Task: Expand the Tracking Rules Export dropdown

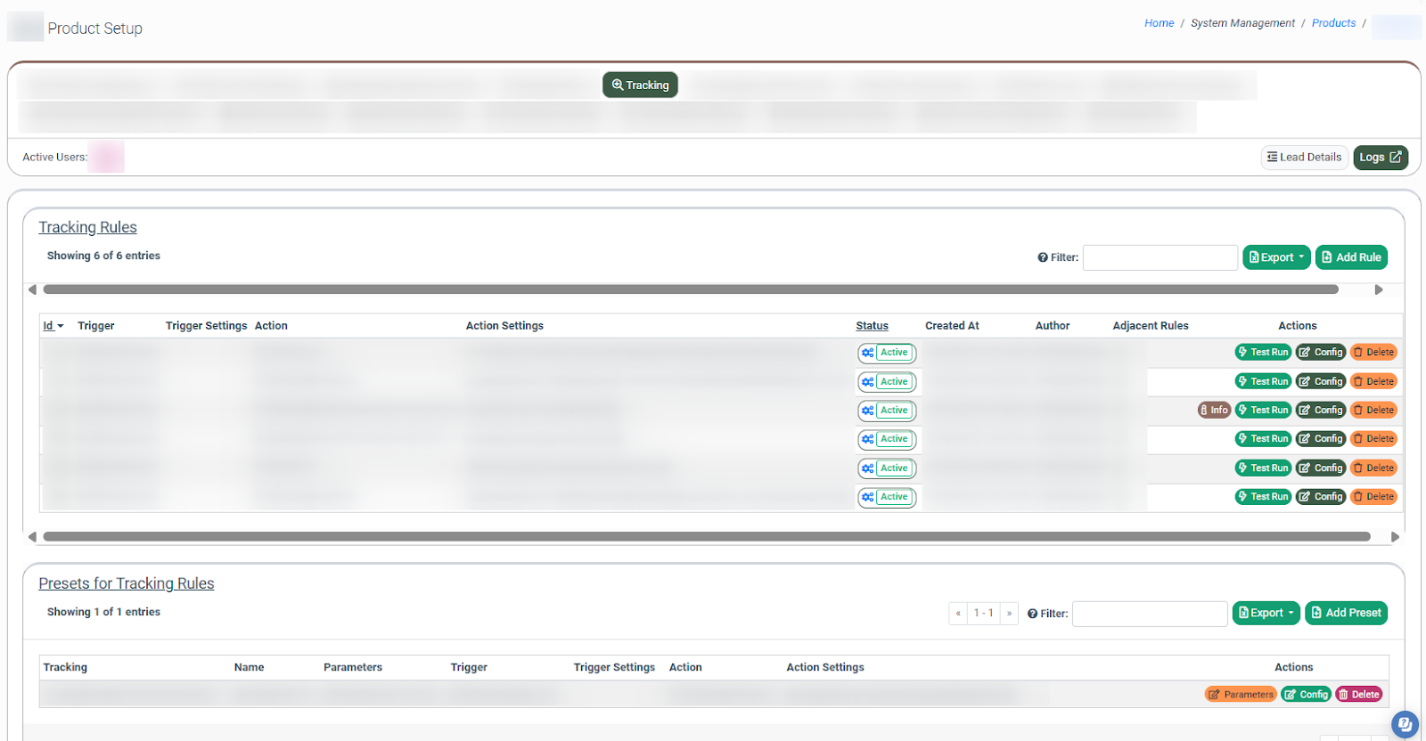Action: coord(1276,257)
